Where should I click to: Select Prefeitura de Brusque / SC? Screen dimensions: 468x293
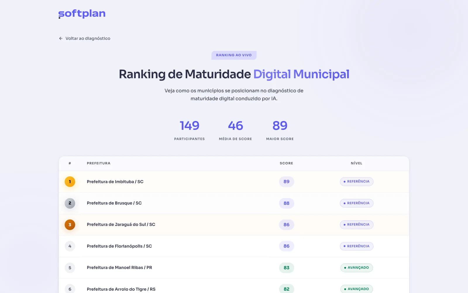tap(114, 203)
